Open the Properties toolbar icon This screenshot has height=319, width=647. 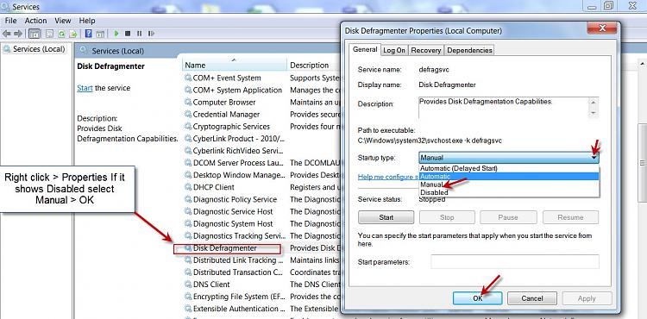49,34
